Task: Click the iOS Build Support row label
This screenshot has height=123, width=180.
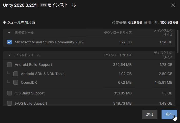Action: click(30, 93)
